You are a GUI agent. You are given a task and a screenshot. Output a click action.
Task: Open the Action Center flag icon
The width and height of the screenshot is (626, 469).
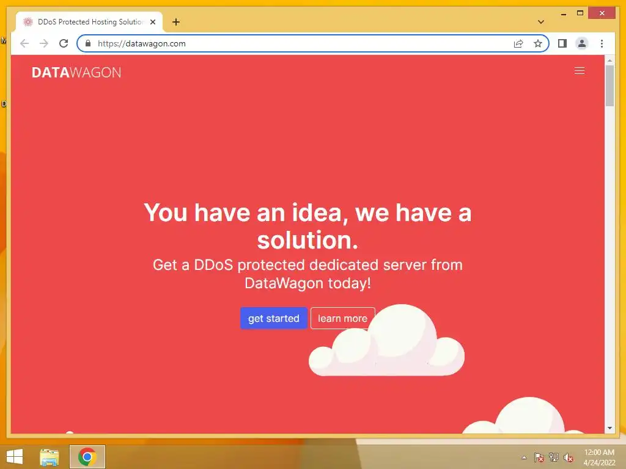539,457
